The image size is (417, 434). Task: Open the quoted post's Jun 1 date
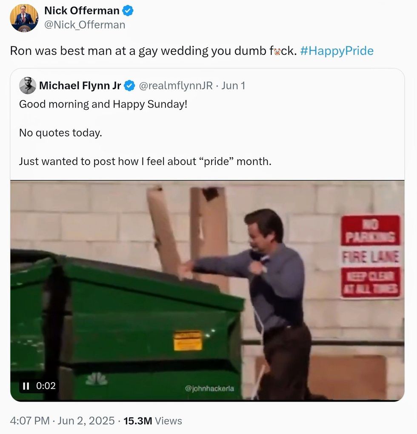point(233,86)
